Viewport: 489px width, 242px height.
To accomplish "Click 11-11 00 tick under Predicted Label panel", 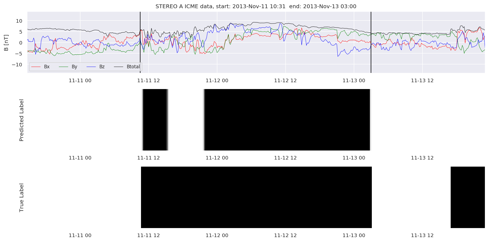I will tap(80, 158).
